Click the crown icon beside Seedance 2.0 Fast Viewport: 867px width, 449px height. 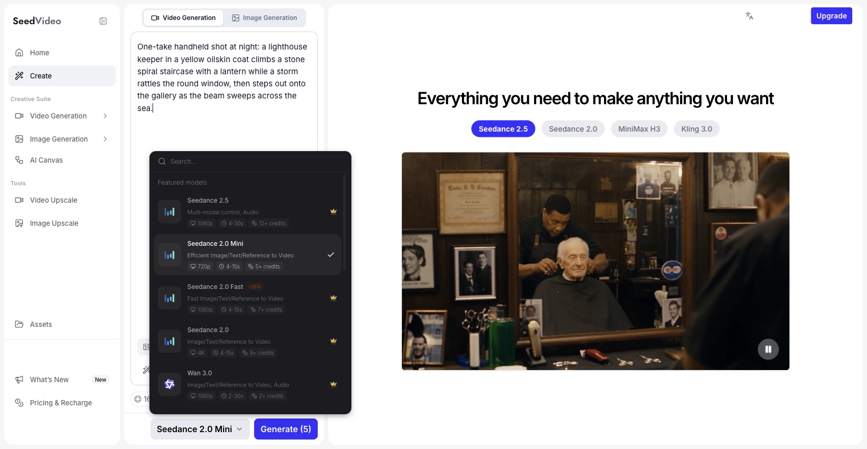coord(333,298)
